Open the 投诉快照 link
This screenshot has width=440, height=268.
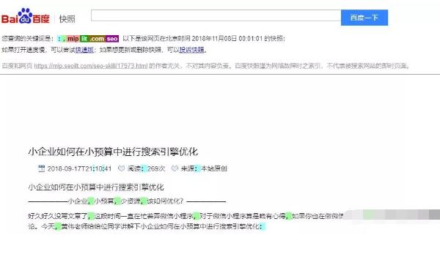(191, 50)
